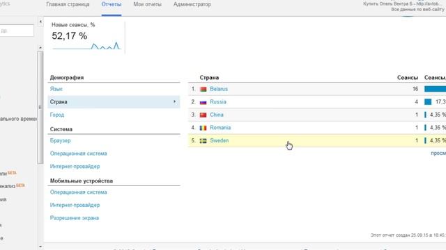Click the Сеансы column header

(408, 78)
